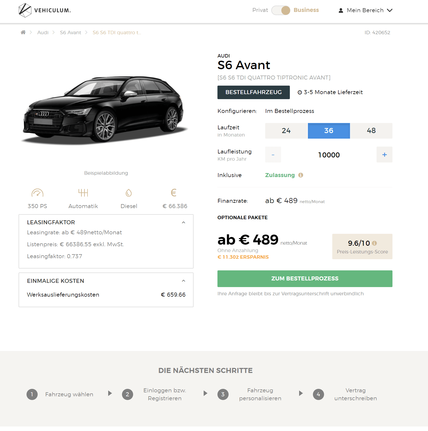This screenshot has height=431, width=428.
Task: Click the Vehiculum logo icon
Action: tap(25, 10)
